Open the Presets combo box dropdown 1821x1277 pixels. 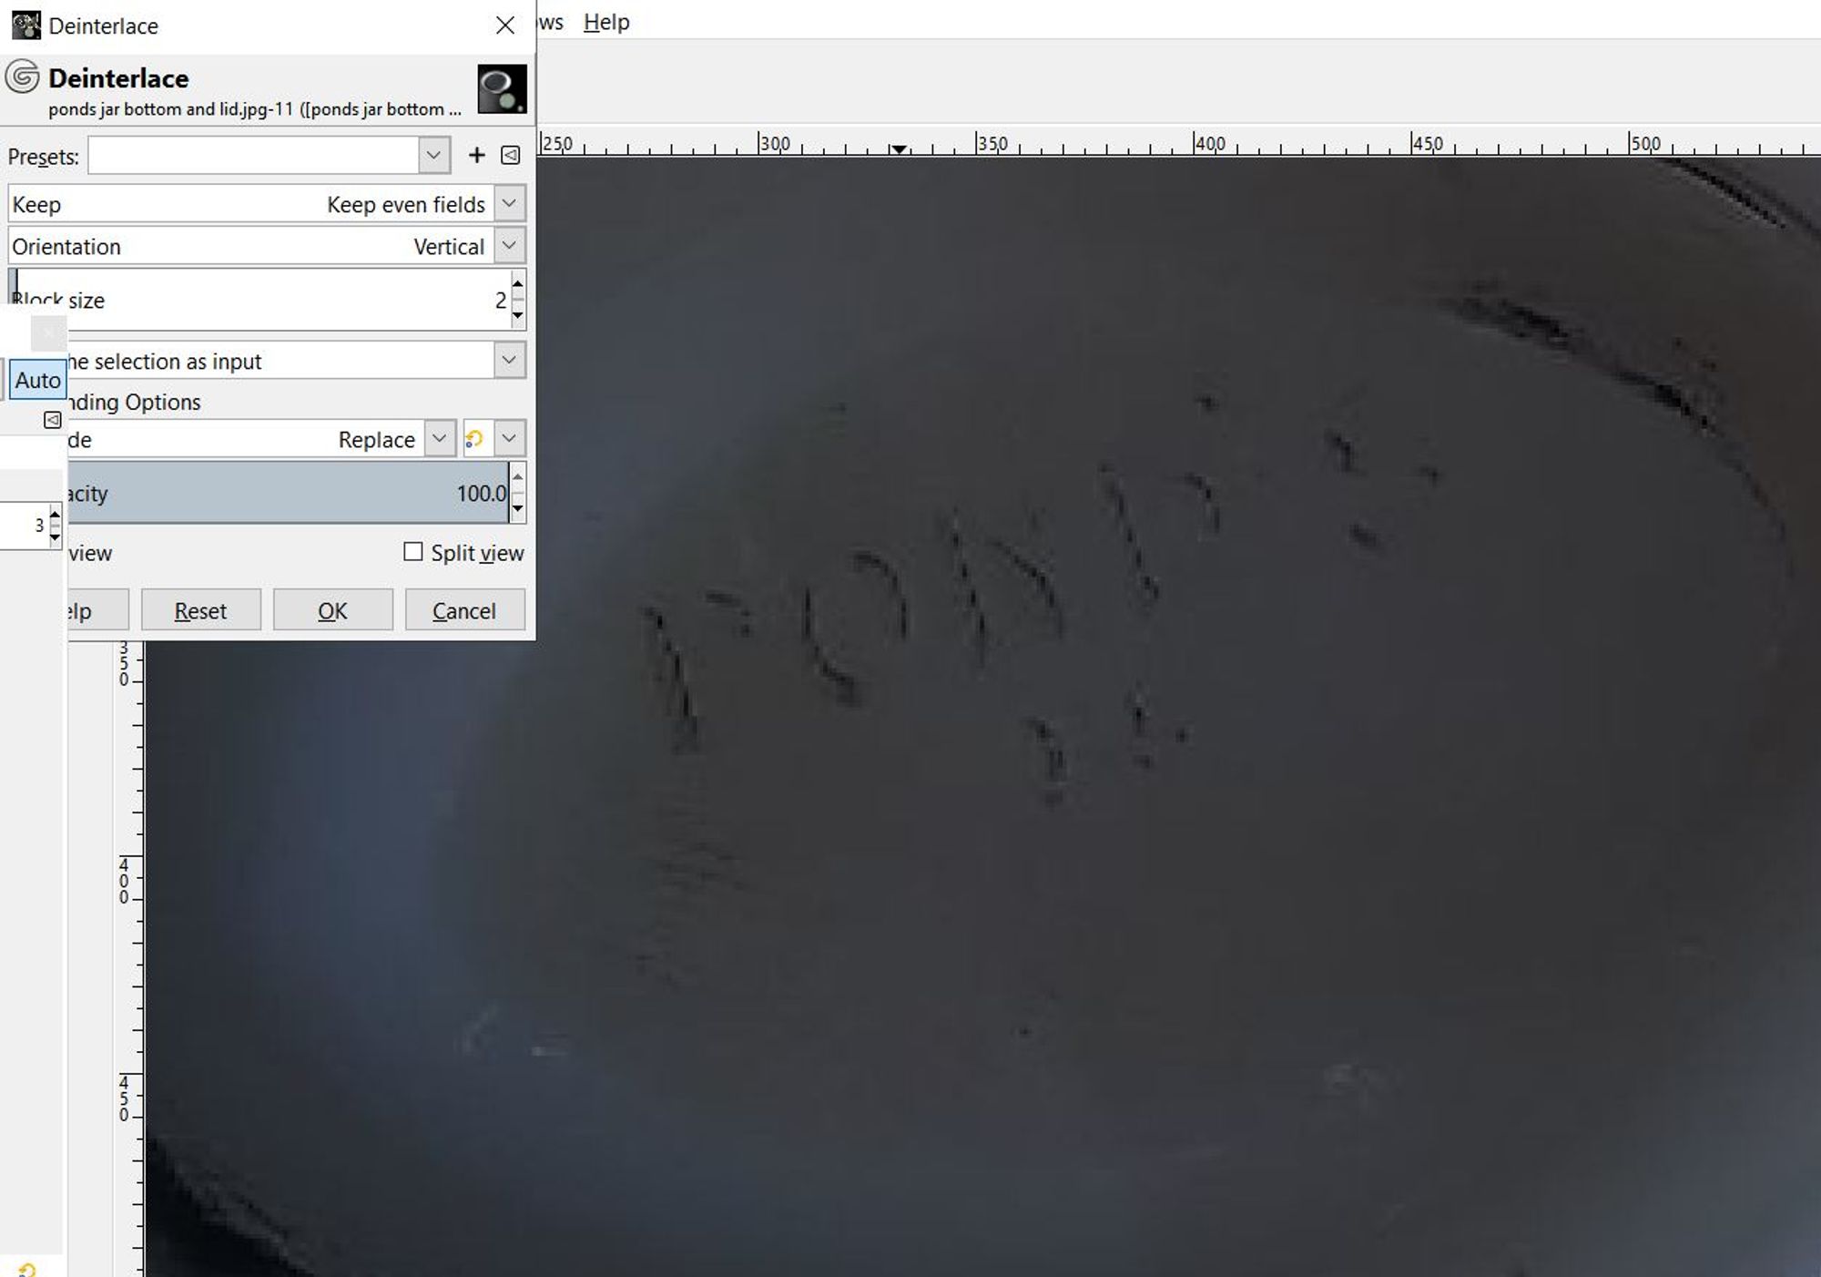[x=434, y=156]
